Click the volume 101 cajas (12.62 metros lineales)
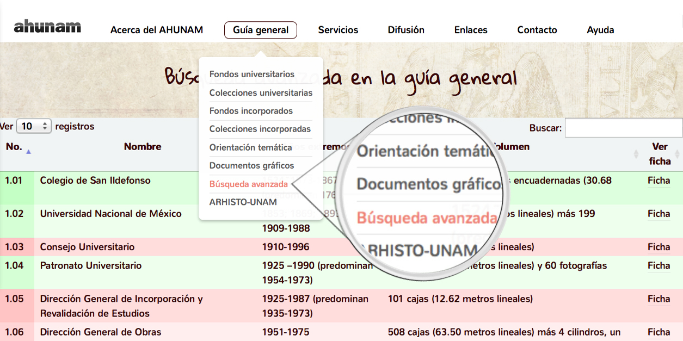This screenshot has height=341, width=683. (x=460, y=299)
